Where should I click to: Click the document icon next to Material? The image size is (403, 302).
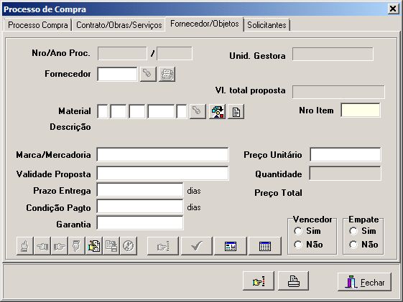click(236, 112)
